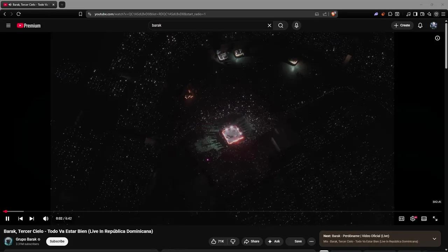Start voice search with microphone icon
448x252 pixels.
coord(296,26)
